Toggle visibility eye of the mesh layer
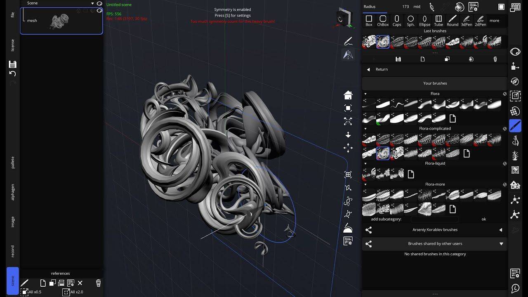 99,11
